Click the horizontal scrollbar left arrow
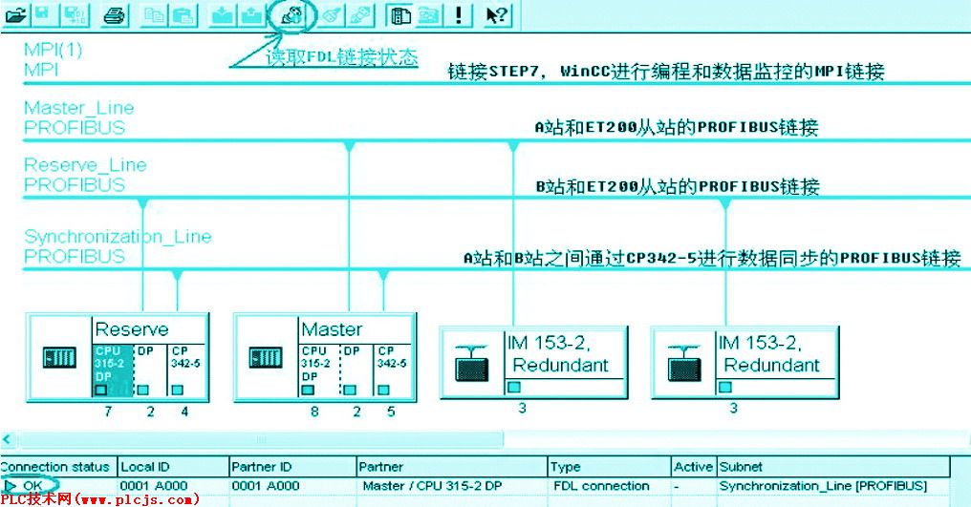 (6, 439)
